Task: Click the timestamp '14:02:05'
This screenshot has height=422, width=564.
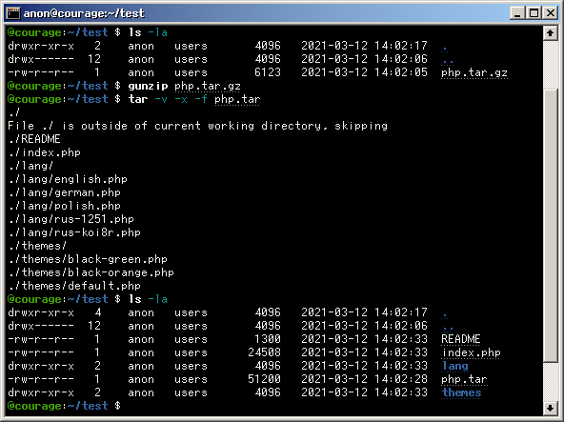Action: tap(401, 72)
